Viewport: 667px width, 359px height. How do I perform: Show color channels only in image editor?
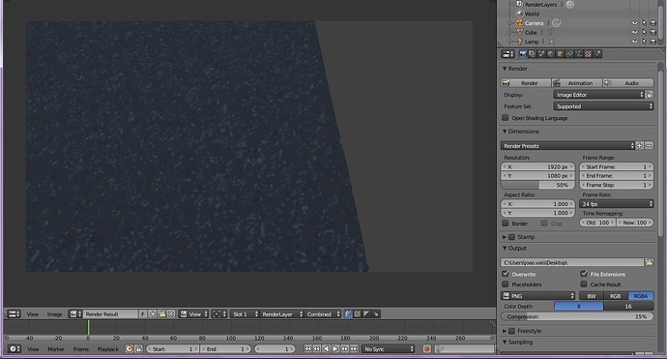point(358,314)
